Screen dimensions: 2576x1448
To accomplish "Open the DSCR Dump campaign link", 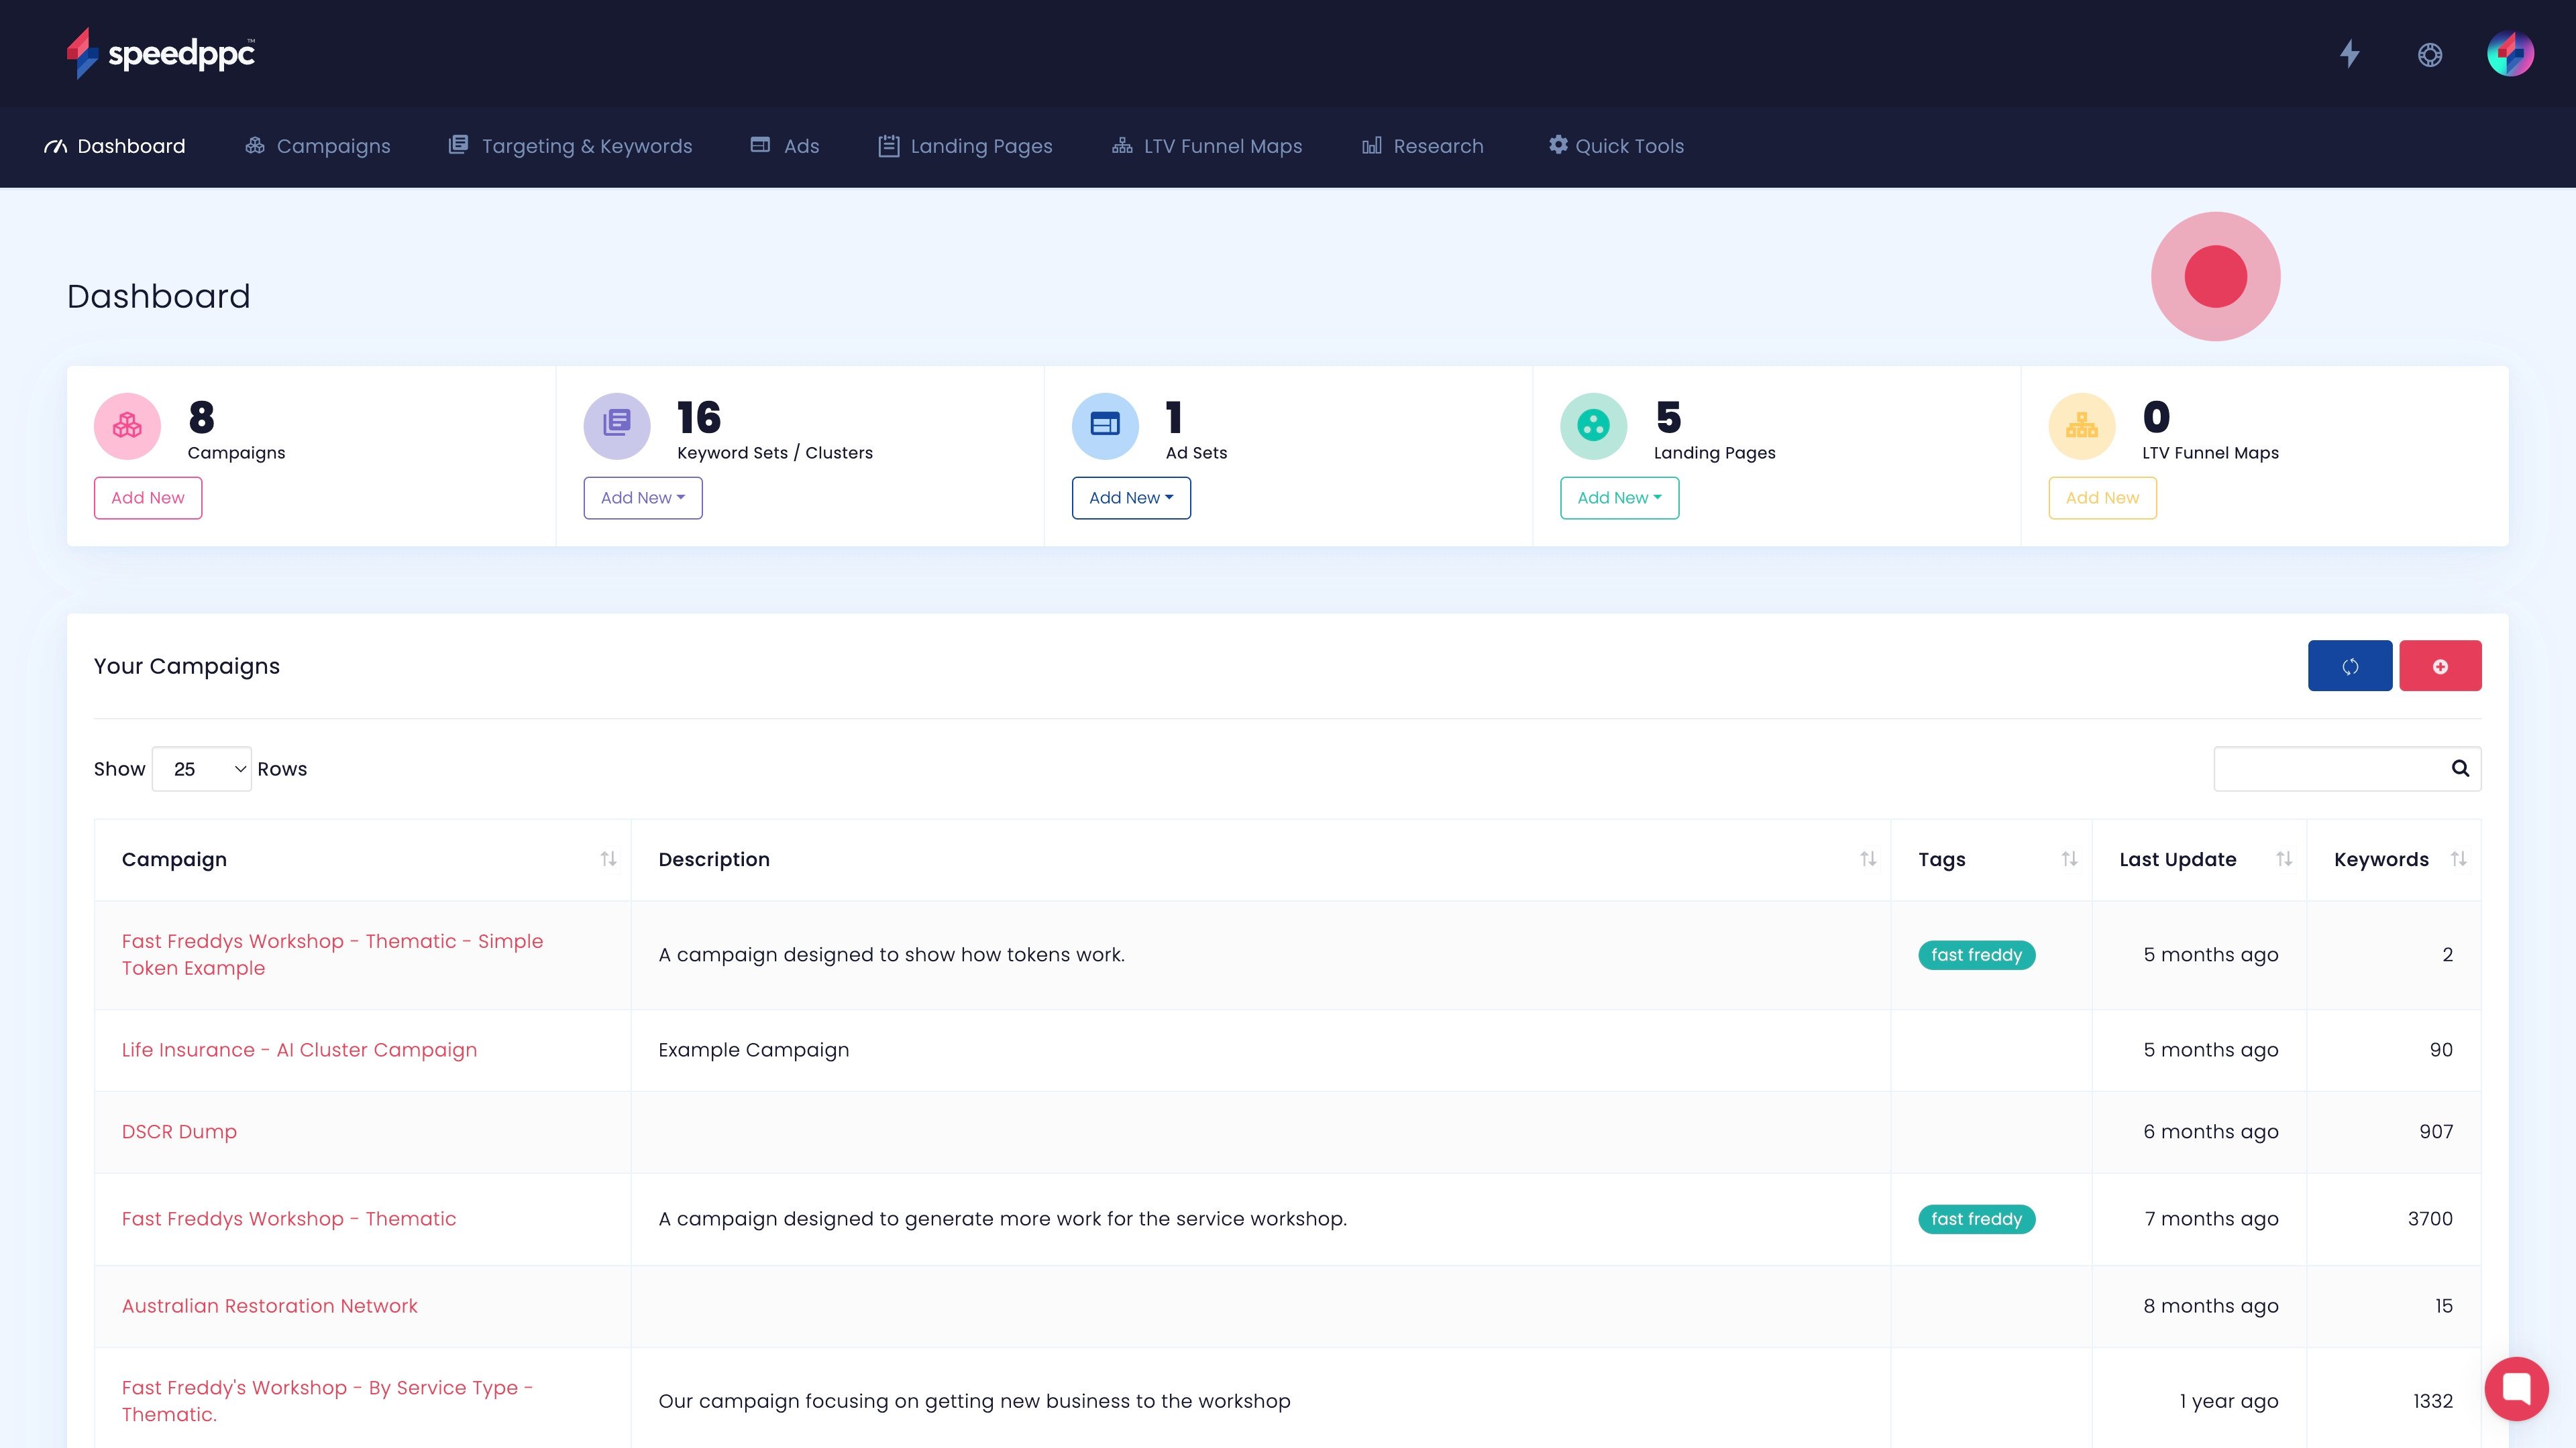I will (x=179, y=1131).
